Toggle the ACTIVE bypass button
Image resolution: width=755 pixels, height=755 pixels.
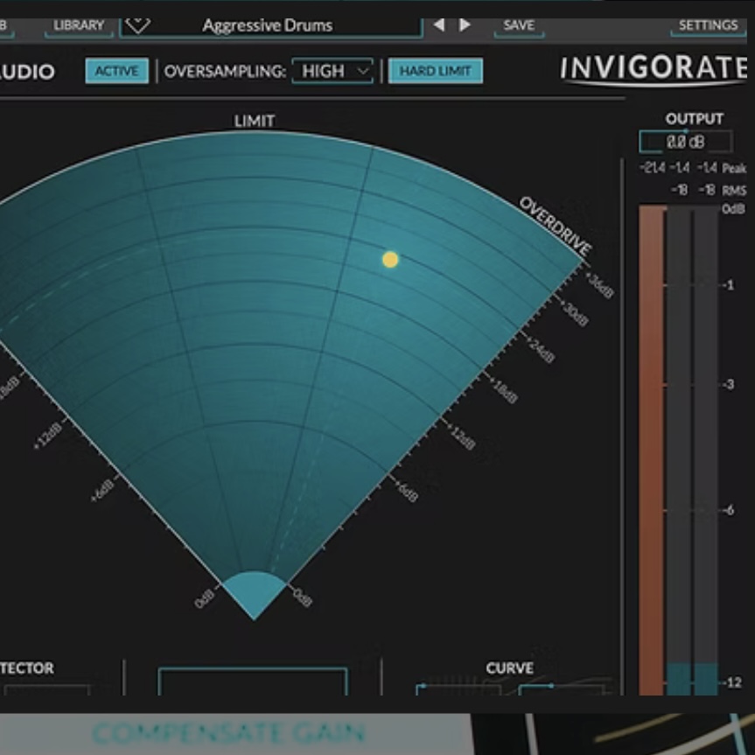point(117,71)
